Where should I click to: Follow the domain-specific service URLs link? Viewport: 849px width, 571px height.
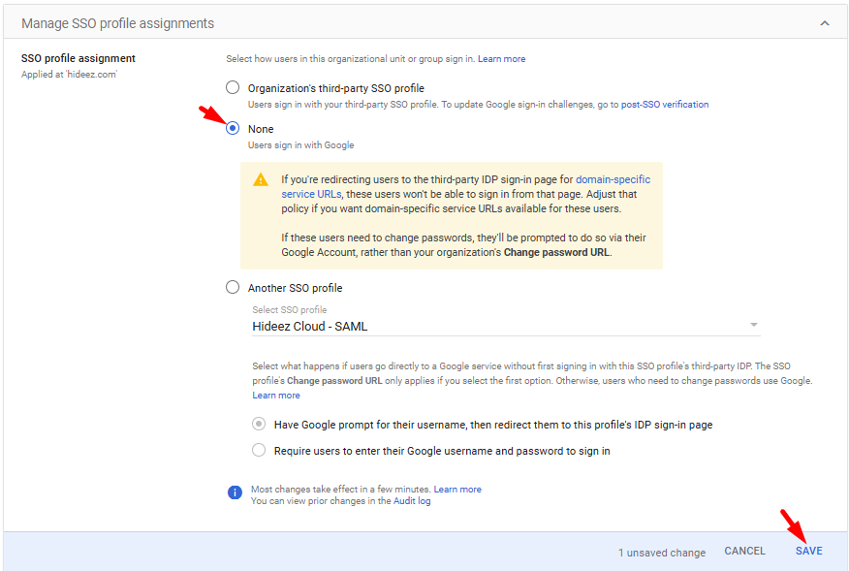(x=613, y=179)
